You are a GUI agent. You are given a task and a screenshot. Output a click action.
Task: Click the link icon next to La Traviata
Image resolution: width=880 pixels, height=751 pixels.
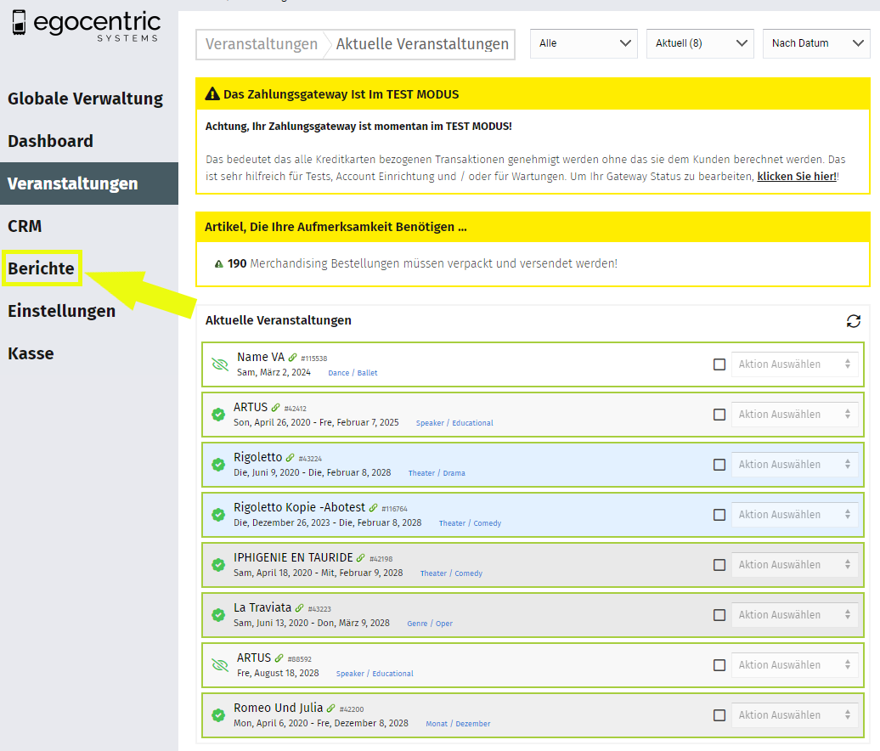299,608
